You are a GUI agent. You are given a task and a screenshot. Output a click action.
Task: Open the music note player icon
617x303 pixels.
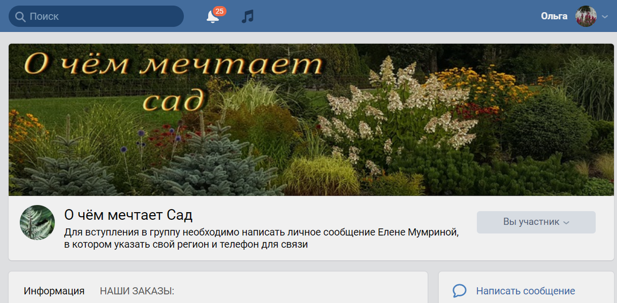(x=247, y=16)
